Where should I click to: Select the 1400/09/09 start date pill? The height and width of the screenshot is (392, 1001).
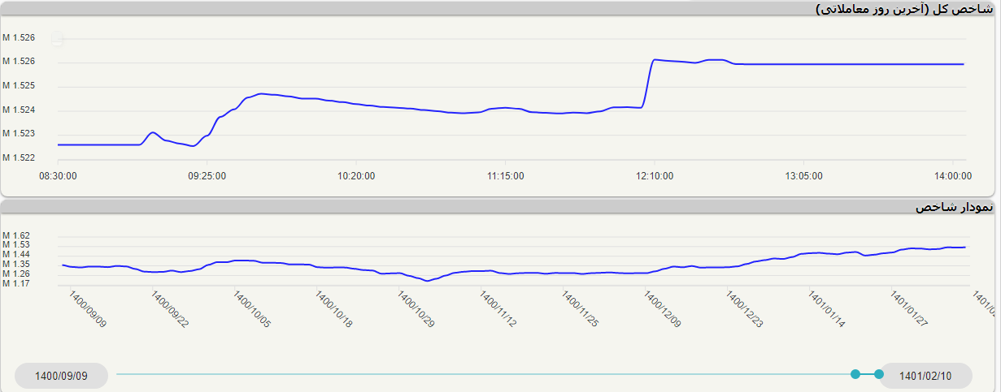pos(61,376)
